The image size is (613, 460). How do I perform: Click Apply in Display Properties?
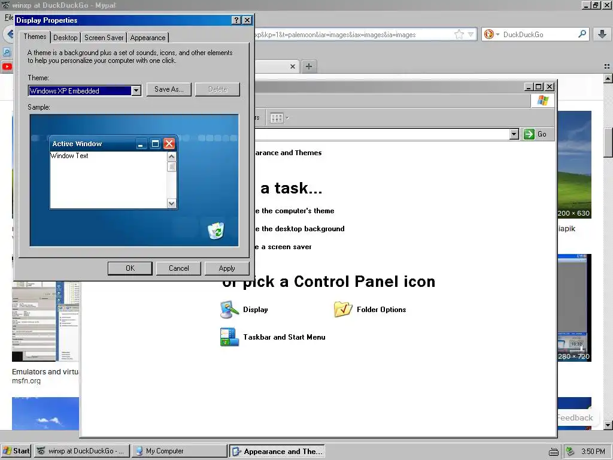coord(227,268)
